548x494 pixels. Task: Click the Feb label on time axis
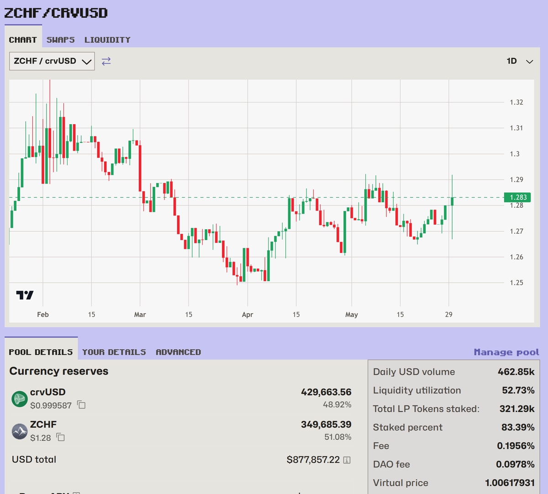[43, 315]
